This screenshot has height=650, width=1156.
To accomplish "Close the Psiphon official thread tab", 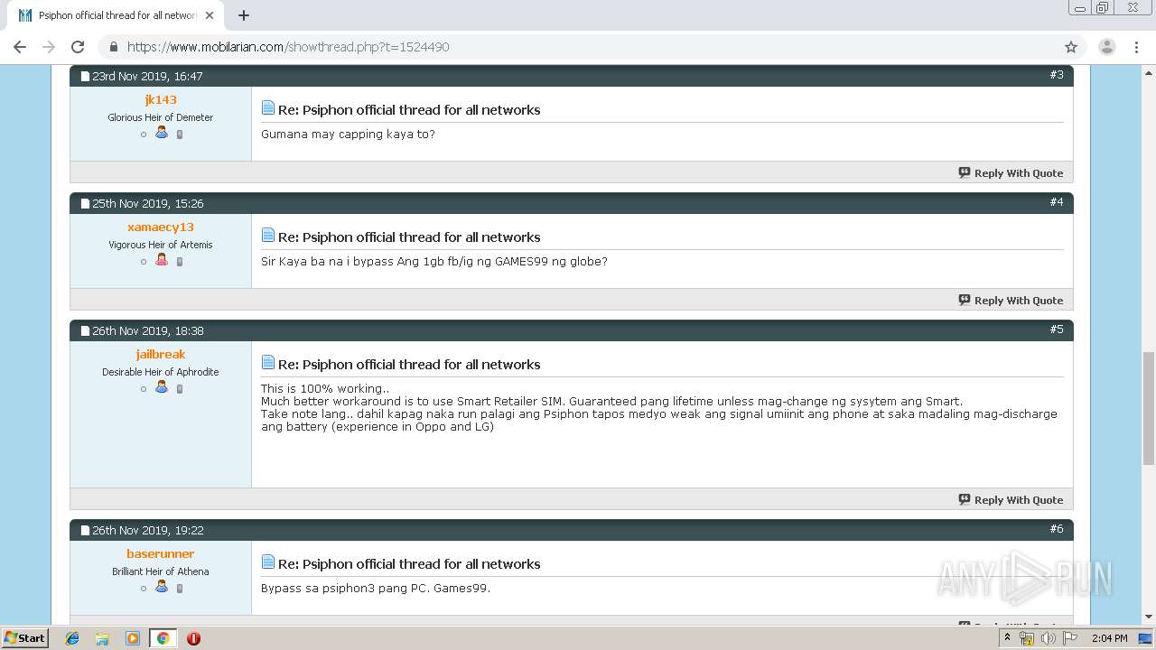I will pos(210,15).
